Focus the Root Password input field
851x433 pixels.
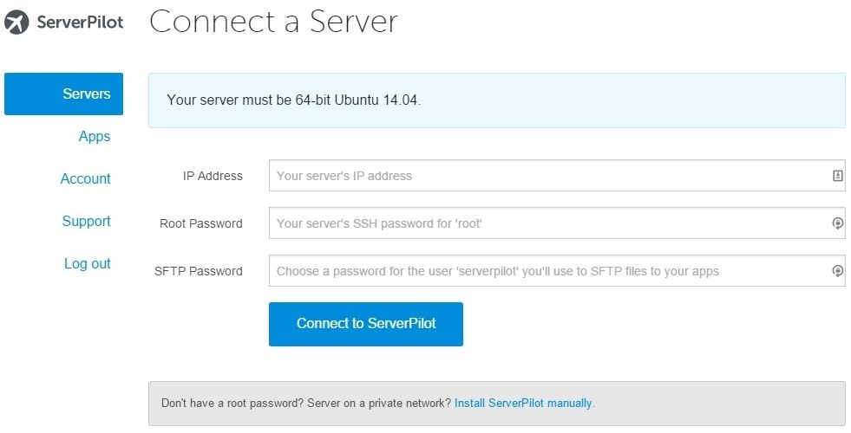pos(557,223)
